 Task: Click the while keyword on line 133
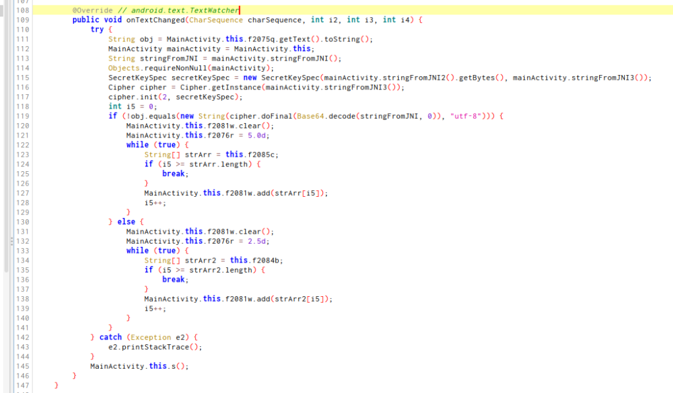click(137, 251)
